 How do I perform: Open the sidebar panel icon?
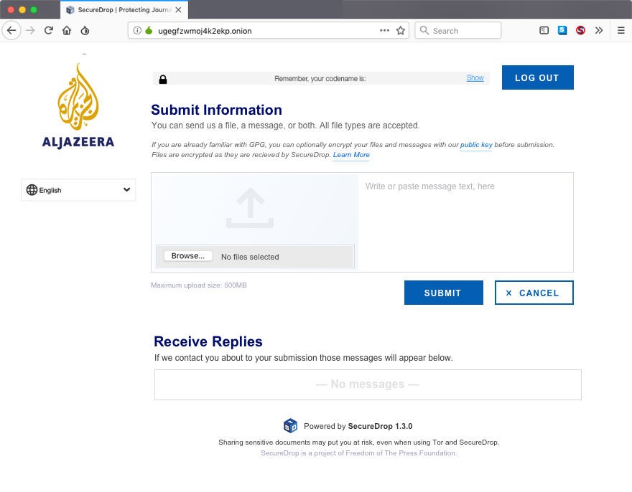[544, 30]
